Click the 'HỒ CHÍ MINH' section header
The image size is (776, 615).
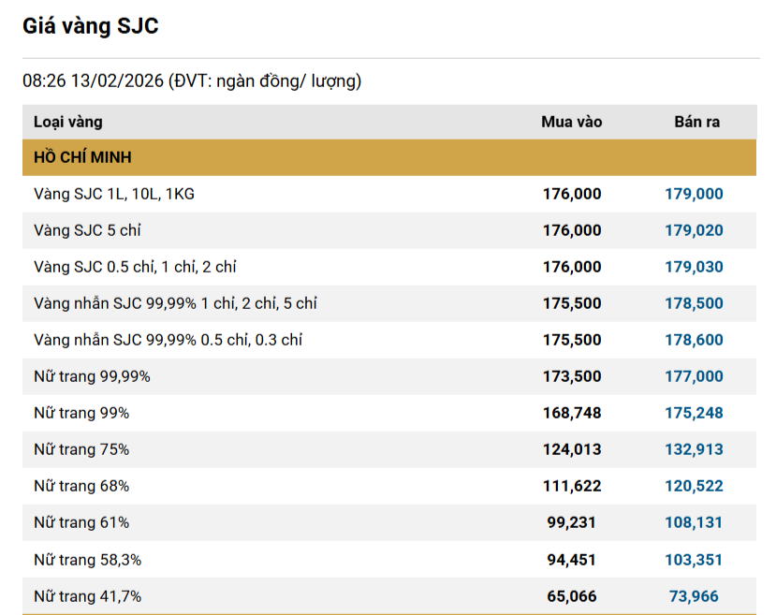389,157
